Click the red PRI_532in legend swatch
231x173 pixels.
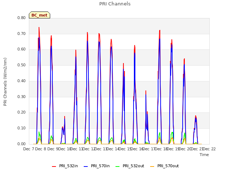(x=54, y=167)
